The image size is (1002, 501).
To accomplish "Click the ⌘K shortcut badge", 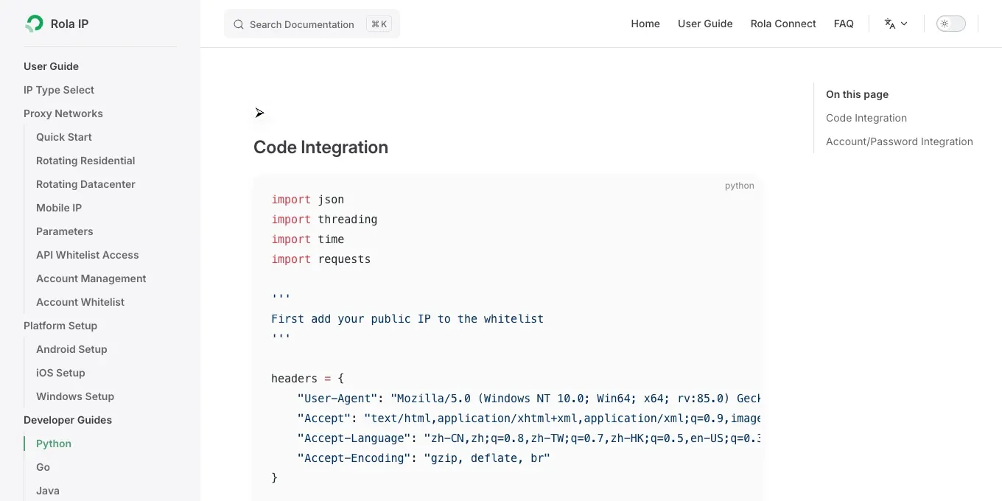I will (379, 24).
